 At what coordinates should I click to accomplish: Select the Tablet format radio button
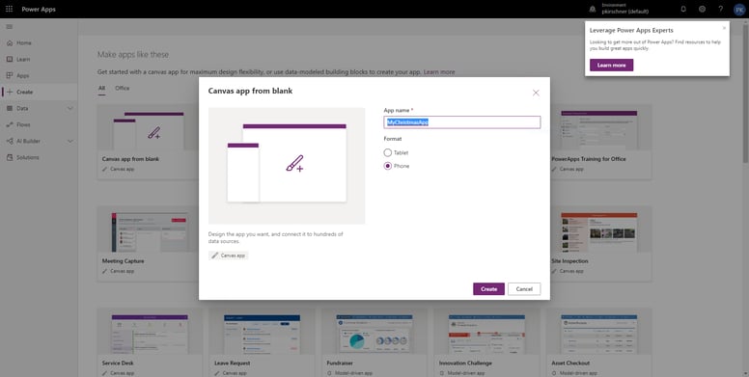tap(388, 152)
